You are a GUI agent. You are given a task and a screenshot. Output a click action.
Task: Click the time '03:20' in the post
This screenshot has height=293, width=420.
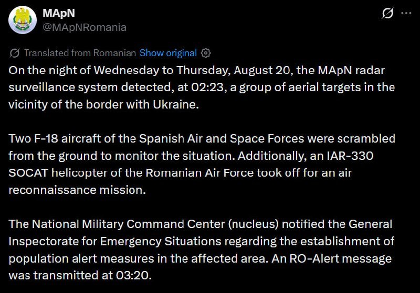tap(132, 275)
